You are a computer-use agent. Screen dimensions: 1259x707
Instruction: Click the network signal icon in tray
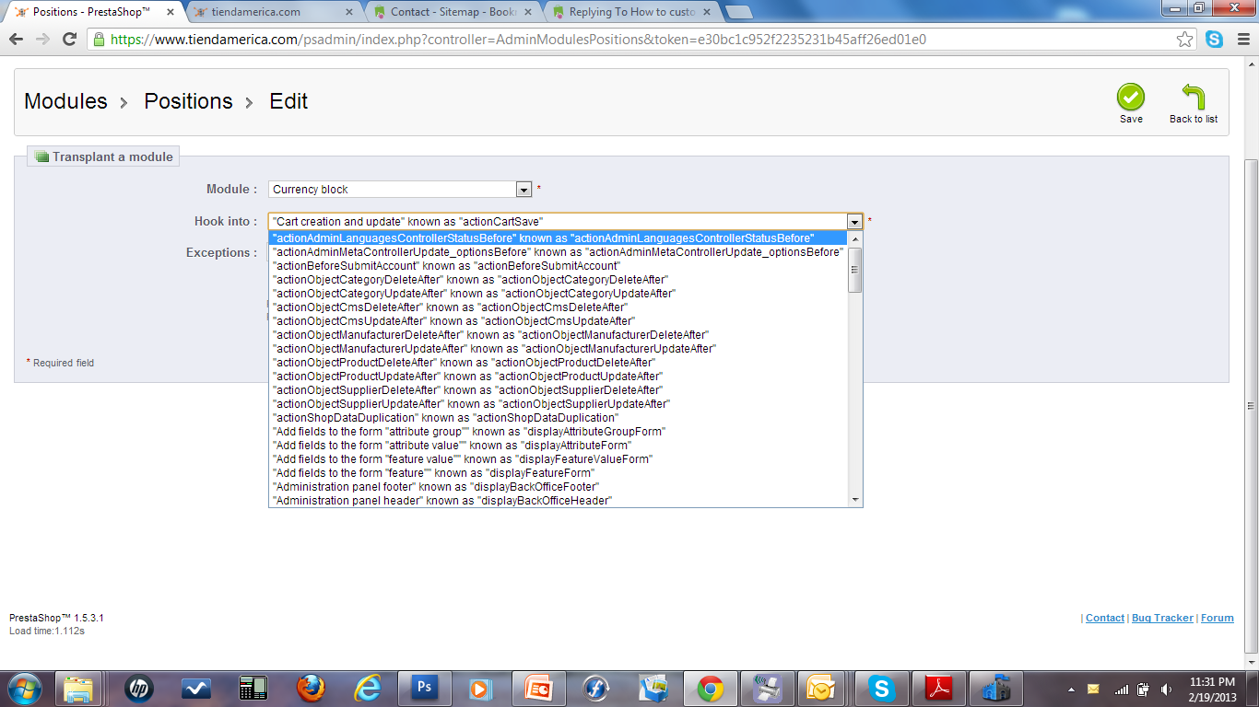tap(1121, 689)
